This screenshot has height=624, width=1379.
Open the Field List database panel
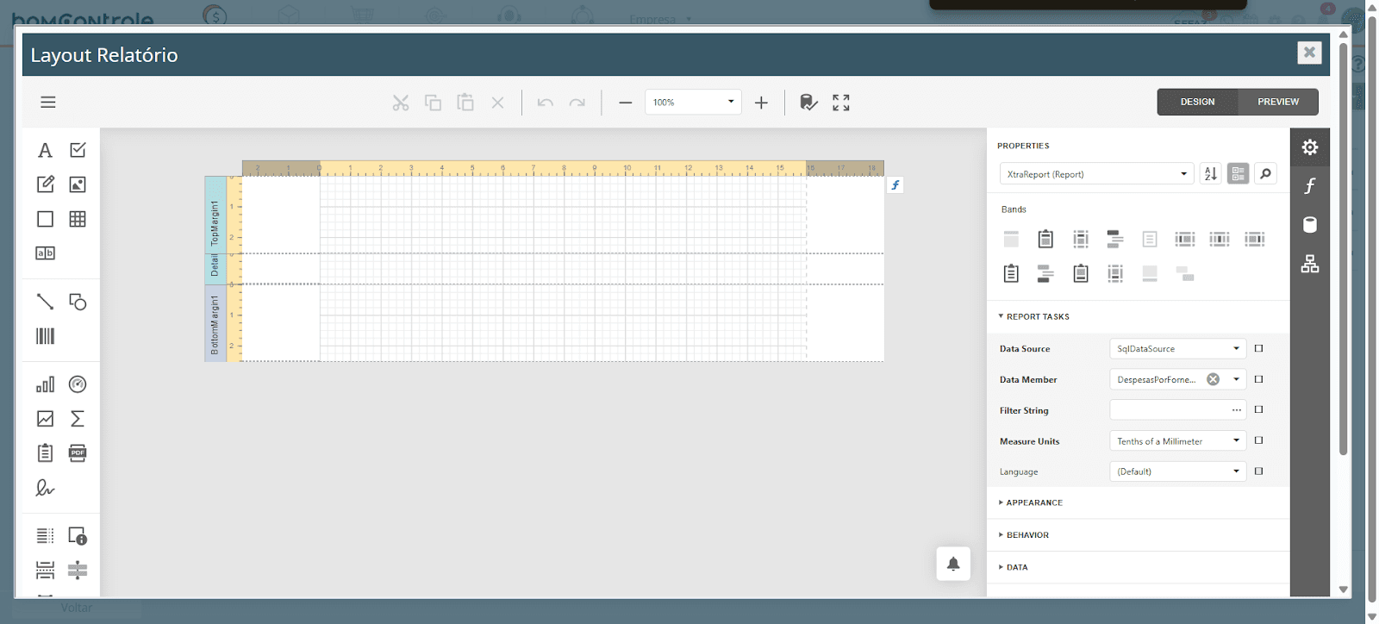[x=1310, y=225]
